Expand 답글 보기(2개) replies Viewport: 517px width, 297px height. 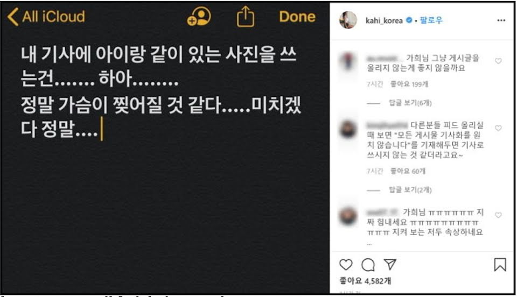point(410,189)
